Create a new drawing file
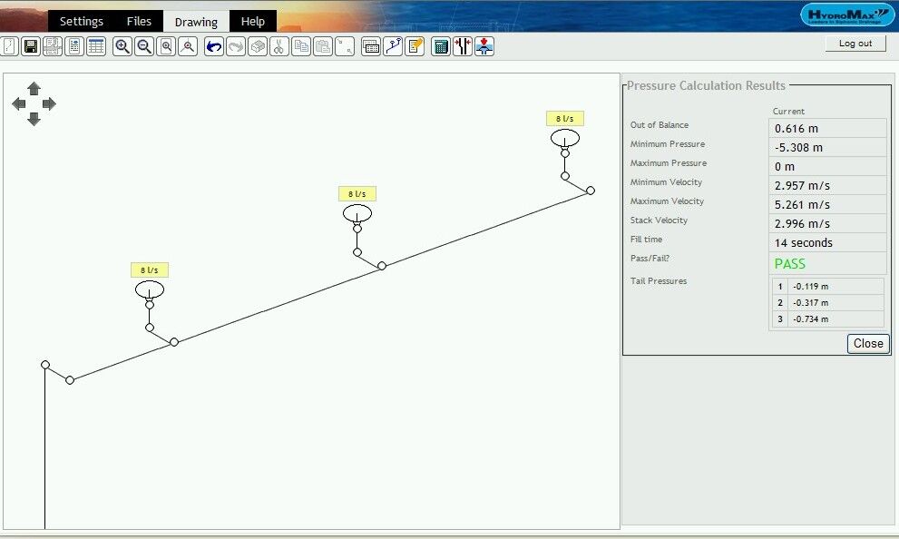Image resolution: width=899 pixels, height=539 pixels. (x=8, y=46)
